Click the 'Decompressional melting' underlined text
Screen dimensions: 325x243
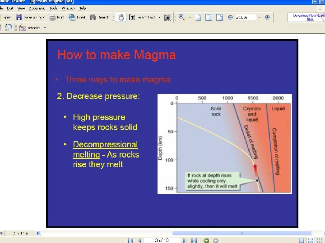click(105, 149)
